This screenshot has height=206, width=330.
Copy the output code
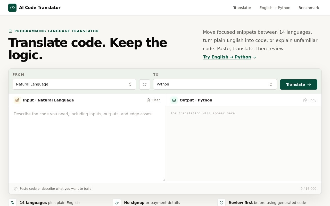(x=310, y=100)
